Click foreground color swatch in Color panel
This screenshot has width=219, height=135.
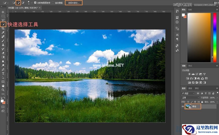pos(183,15)
